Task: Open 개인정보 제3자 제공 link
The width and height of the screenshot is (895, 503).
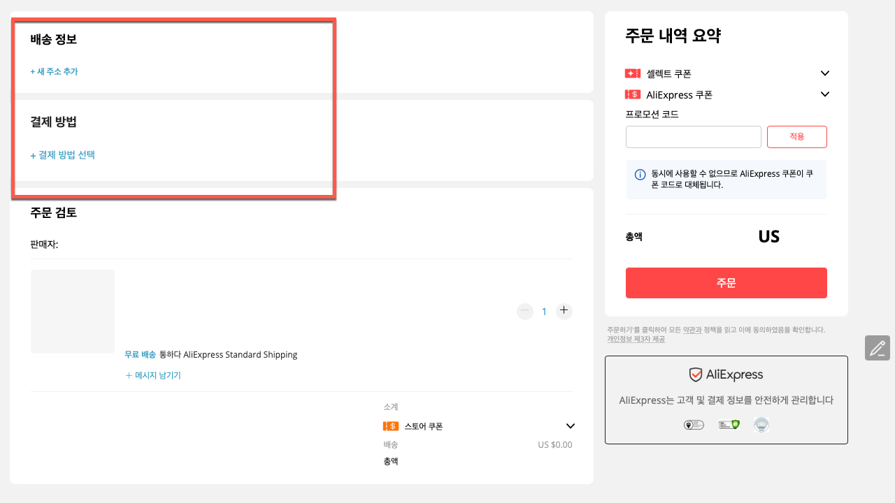Action: coord(636,339)
